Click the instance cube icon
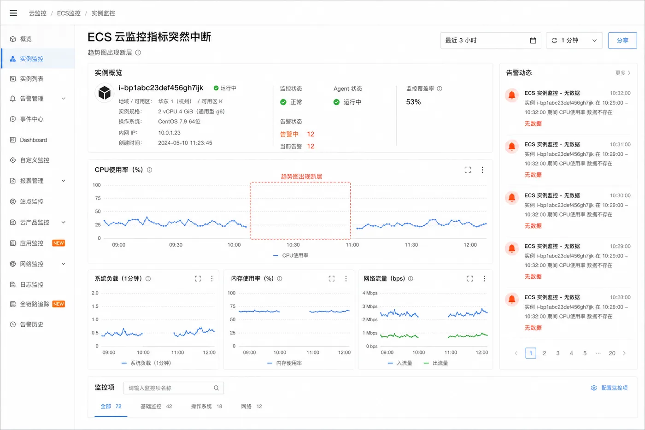 click(x=105, y=93)
